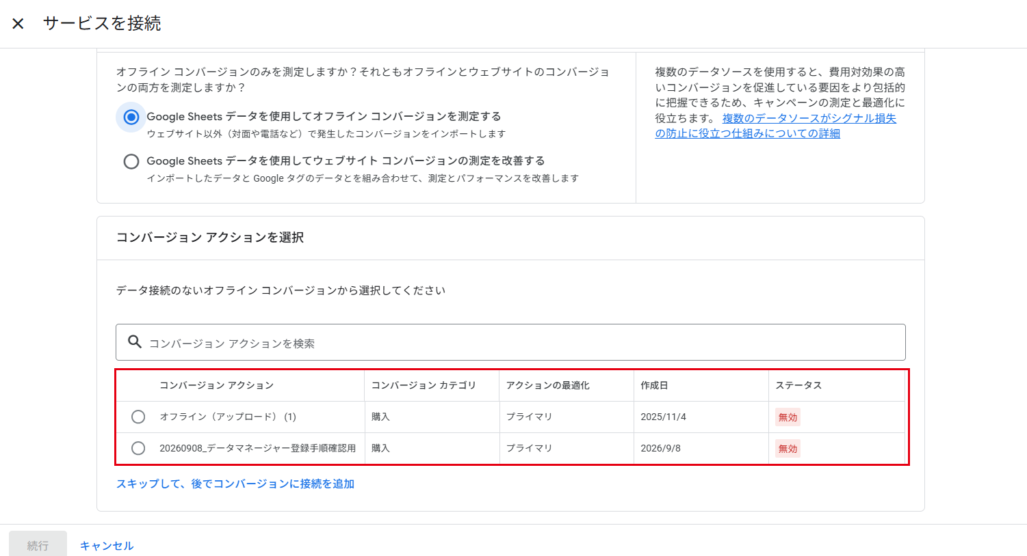Viewport: 1027px width, 556px height.
Task: Focus the コンバージョン アクションを検索 search field
Action: click(510, 342)
